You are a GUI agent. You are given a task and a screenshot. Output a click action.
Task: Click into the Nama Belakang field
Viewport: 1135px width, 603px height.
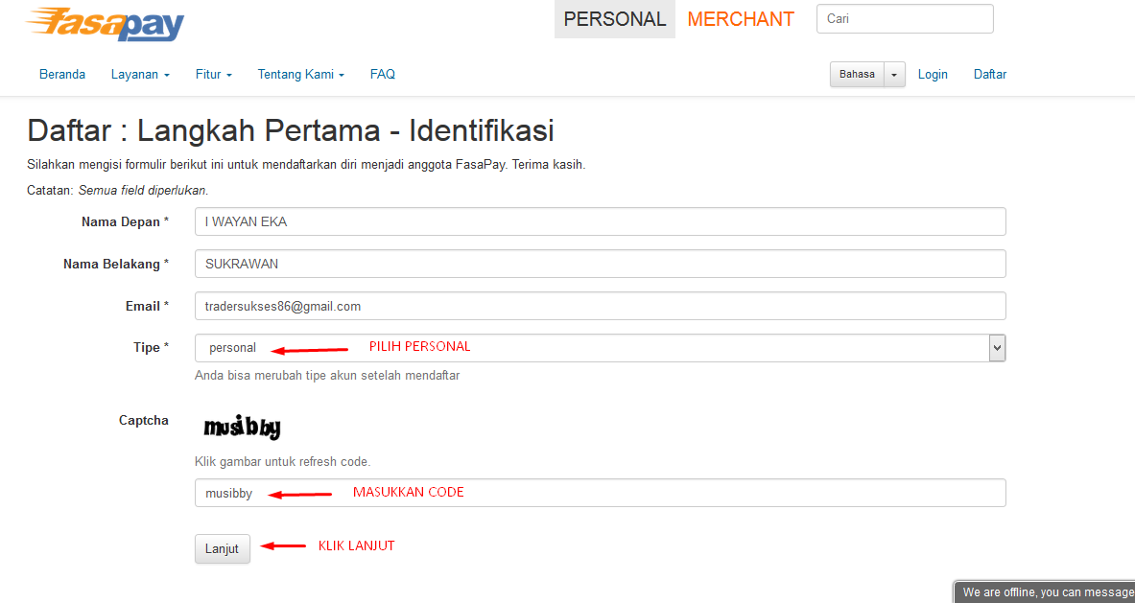600,264
